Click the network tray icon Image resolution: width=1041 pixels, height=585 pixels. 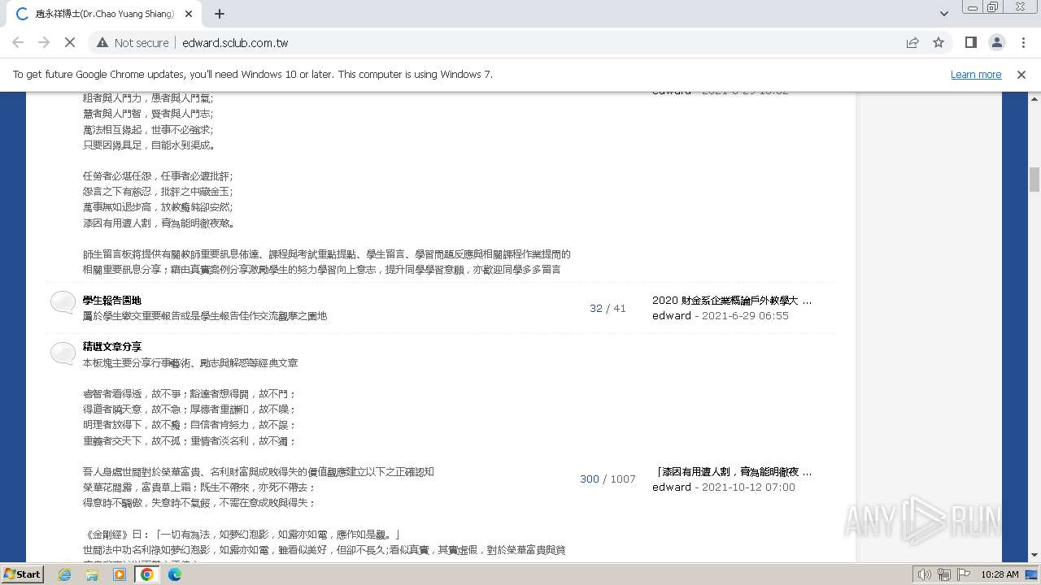[x=943, y=574]
